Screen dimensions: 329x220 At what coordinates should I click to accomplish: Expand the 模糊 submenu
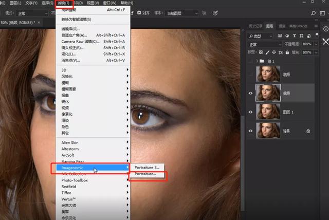(x=93, y=83)
